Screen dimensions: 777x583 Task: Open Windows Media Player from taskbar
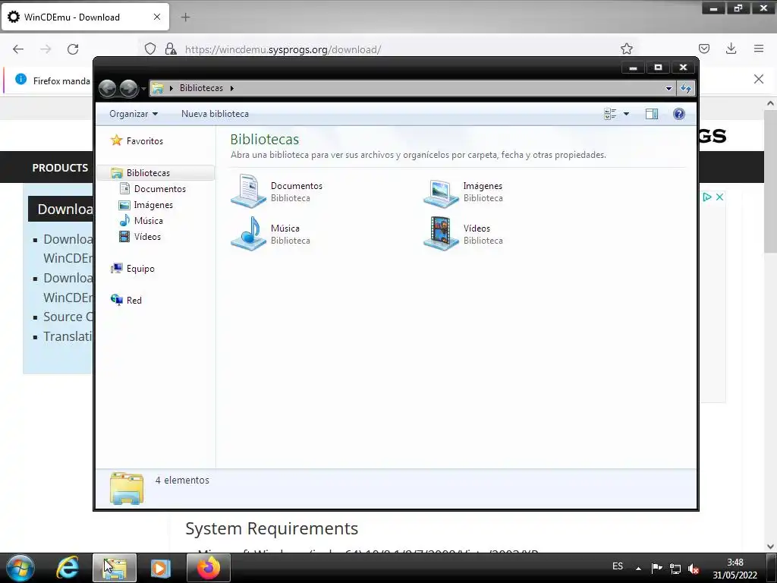point(160,568)
